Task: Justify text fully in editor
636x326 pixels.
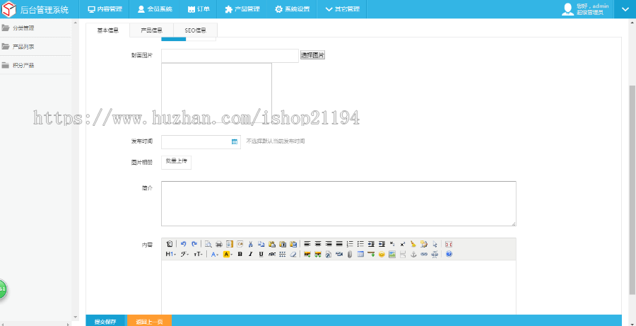Action: [339, 244]
